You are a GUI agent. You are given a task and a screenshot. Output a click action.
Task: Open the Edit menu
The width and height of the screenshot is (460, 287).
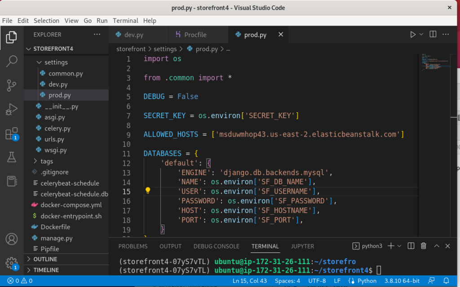23,21
